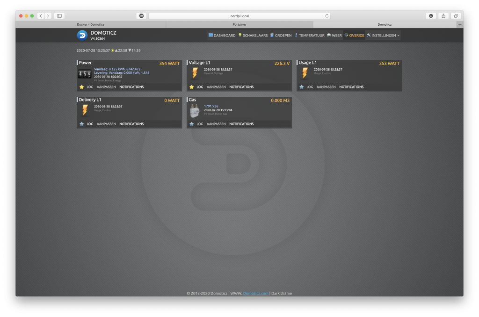
Task: Open Log for the Gas device
Action: (x=200, y=124)
